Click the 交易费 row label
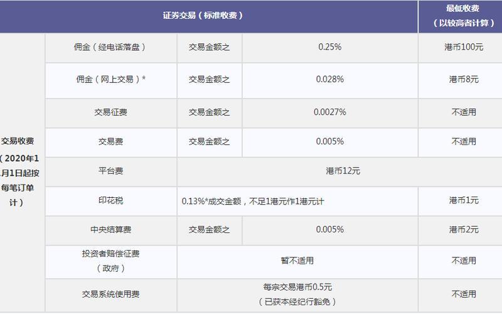 click(x=110, y=141)
